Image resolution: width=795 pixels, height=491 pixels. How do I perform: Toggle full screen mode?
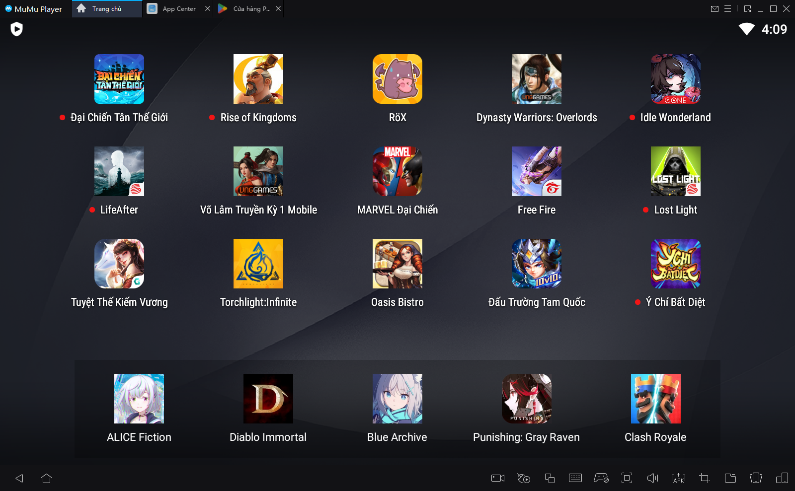(x=627, y=478)
